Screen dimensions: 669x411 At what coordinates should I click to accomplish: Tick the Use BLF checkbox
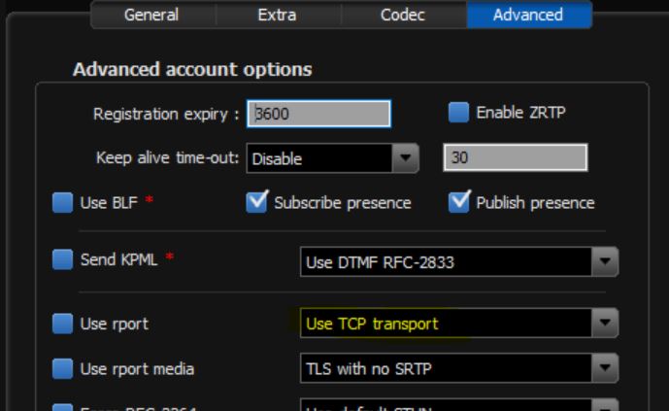pyautogui.click(x=62, y=203)
